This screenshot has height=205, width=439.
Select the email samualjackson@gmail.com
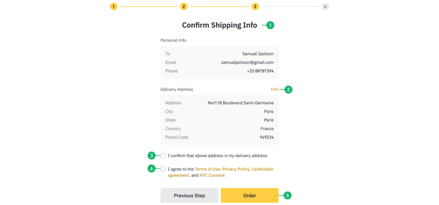pyautogui.click(x=247, y=62)
